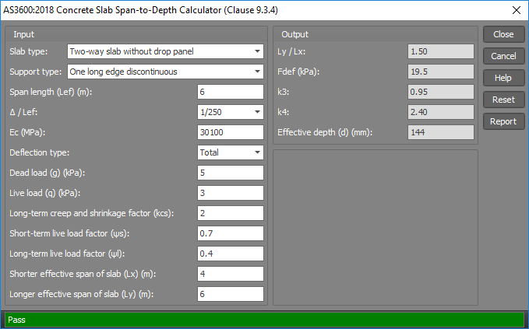The height and width of the screenshot is (329, 529).
Task: Click the Ec (MPa) input field
Action: [x=231, y=132]
